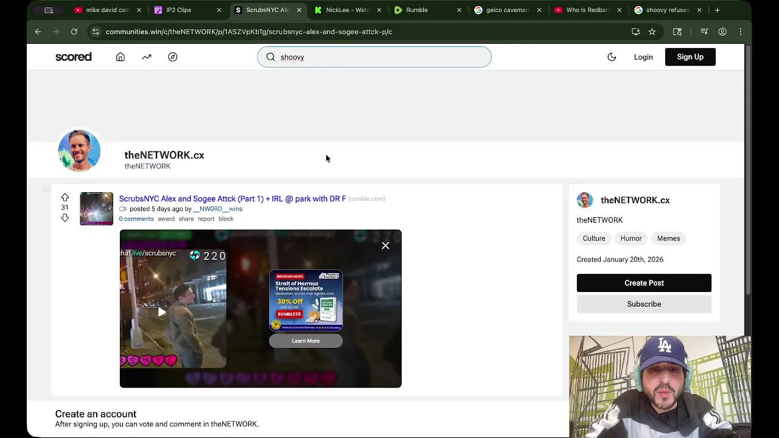Click the award link under the post
The image size is (779, 438).
pyautogui.click(x=166, y=219)
